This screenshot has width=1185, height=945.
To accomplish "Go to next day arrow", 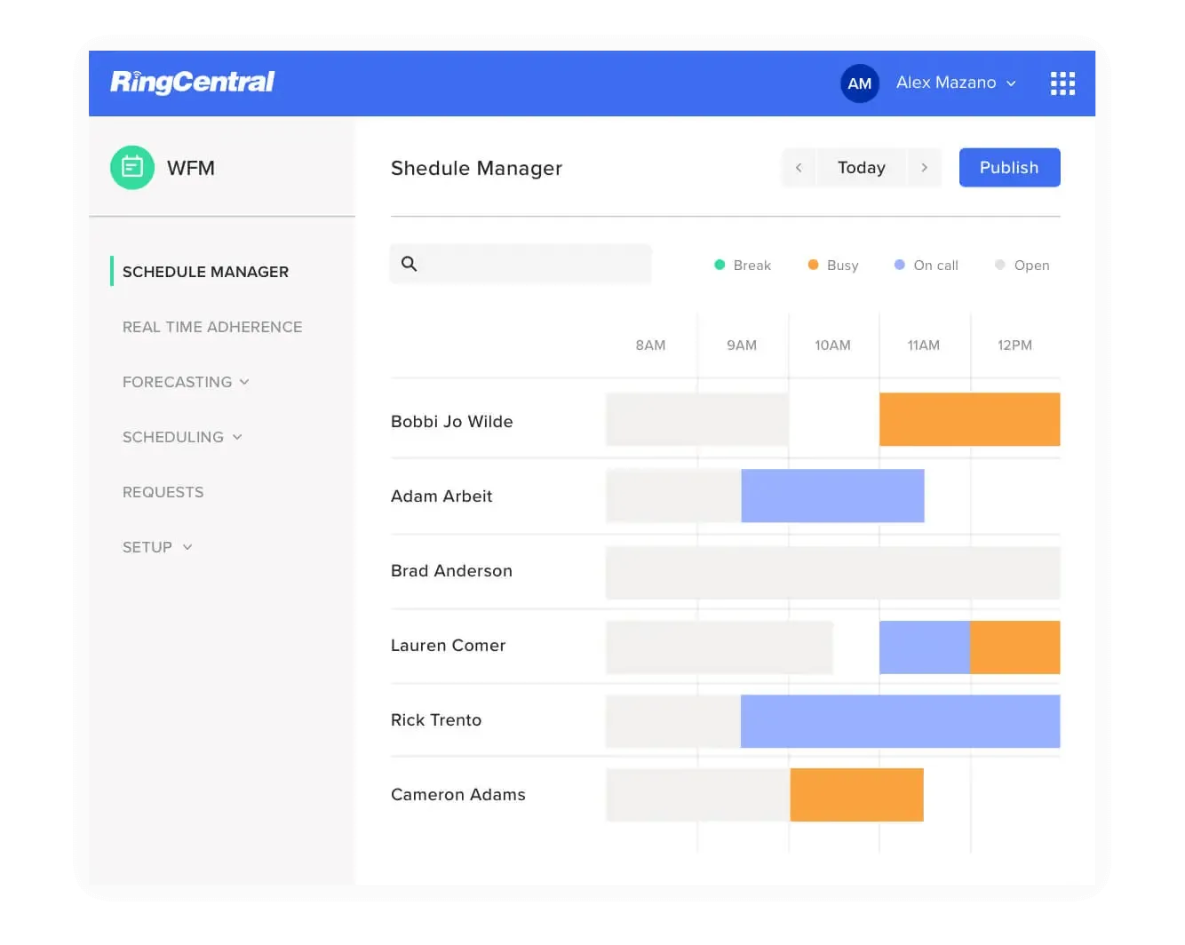I will pos(924,168).
